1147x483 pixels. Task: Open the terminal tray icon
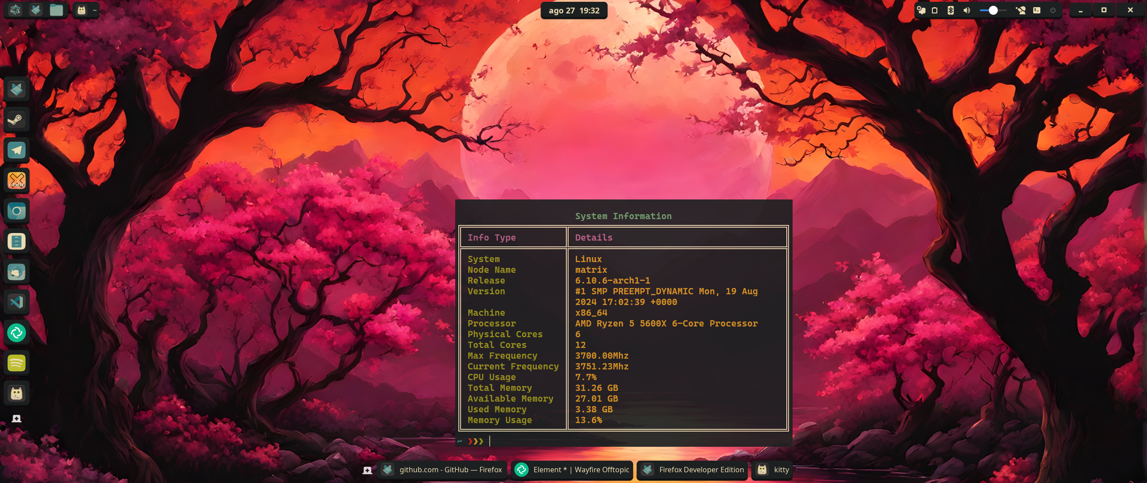pos(1037,10)
